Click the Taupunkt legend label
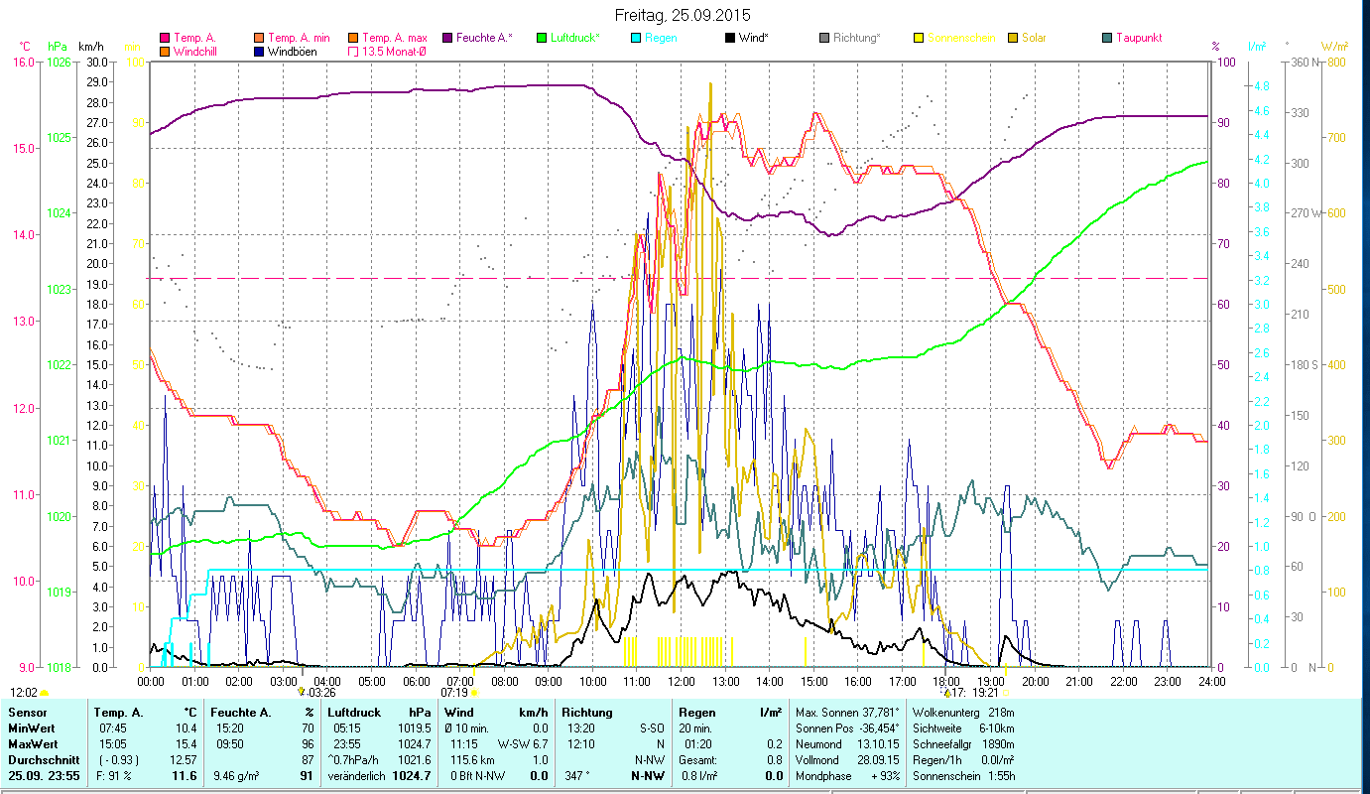Viewport: 1370px width, 794px height. coord(1139,38)
